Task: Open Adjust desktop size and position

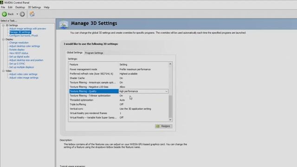Action: (26, 60)
